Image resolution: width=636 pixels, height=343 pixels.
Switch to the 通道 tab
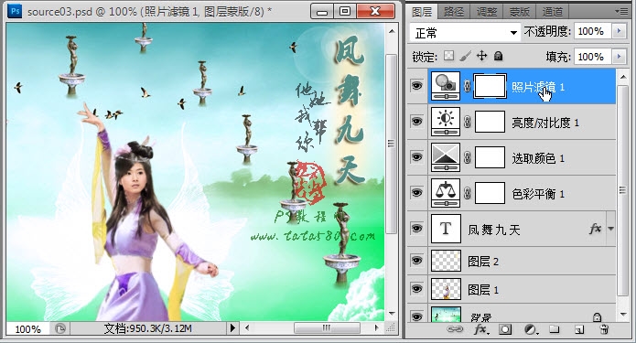(x=553, y=12)
